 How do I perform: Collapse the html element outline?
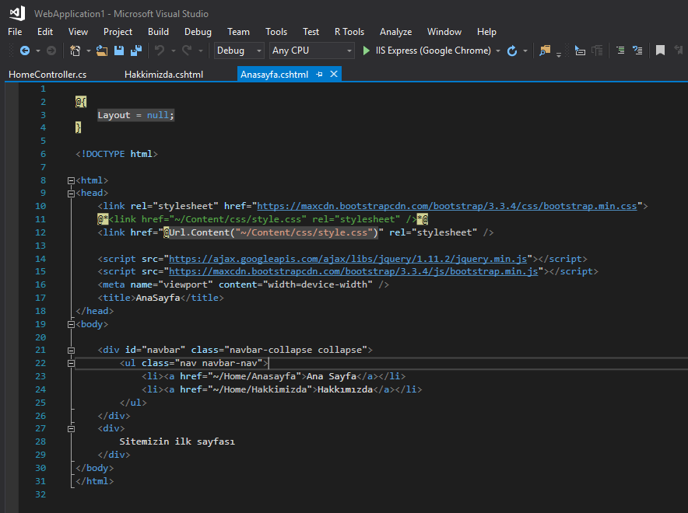click(x=71, y=180)
